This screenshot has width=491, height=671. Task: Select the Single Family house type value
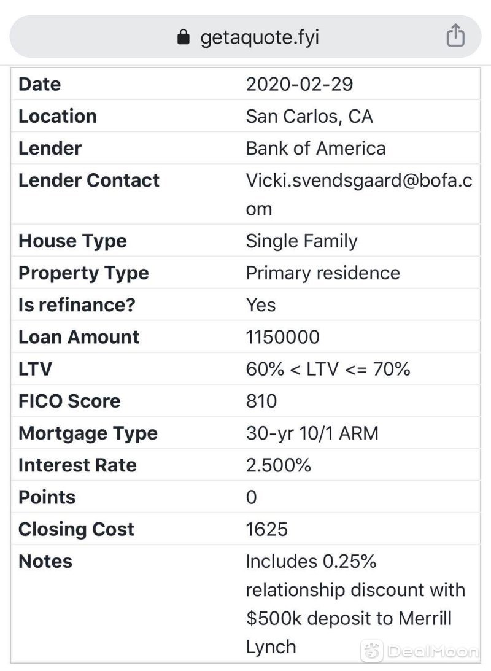click(x=301, y=241)
